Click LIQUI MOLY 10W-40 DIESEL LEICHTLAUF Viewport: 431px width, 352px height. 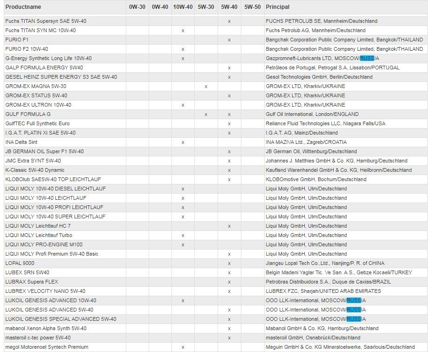coord(55,189)
